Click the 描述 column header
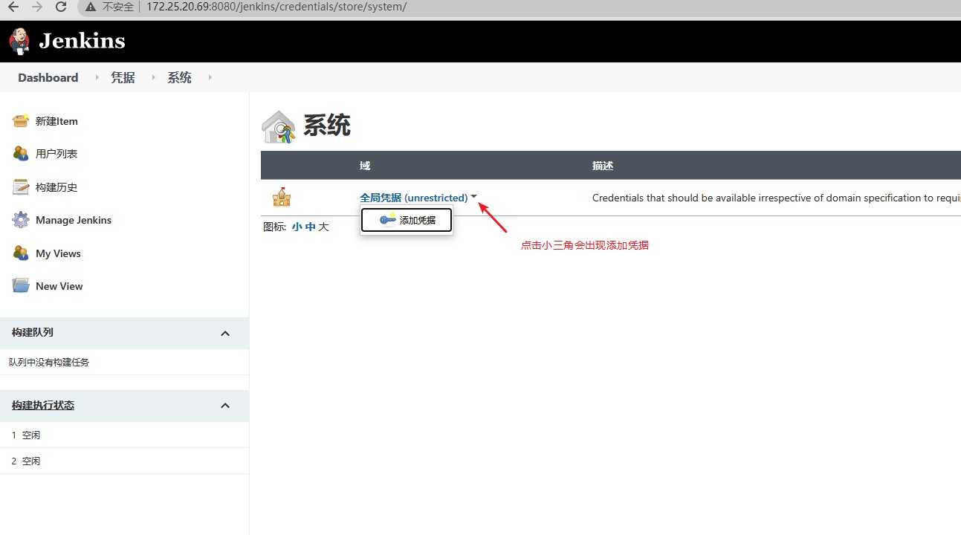 [x=603, y=166]
